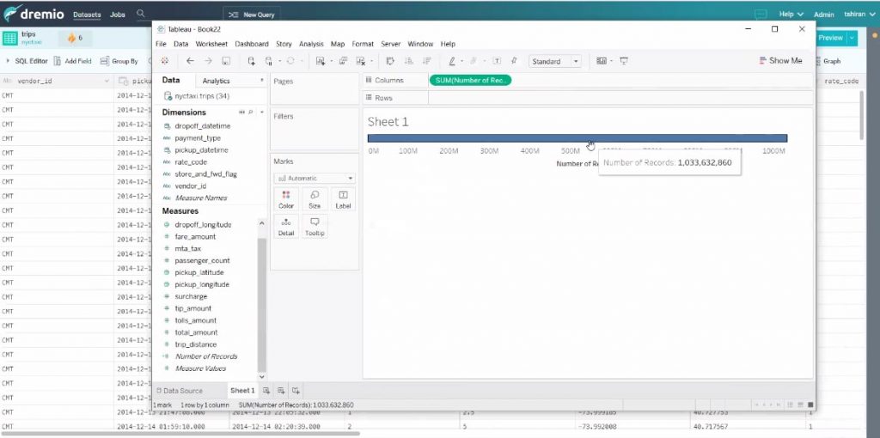Image resolution: width=880 pixels, height=438 pixels.
Task: Open the Analysis menu
Action: coord(311,44)
